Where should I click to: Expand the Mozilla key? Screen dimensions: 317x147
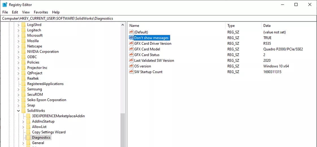pos(18,41)
